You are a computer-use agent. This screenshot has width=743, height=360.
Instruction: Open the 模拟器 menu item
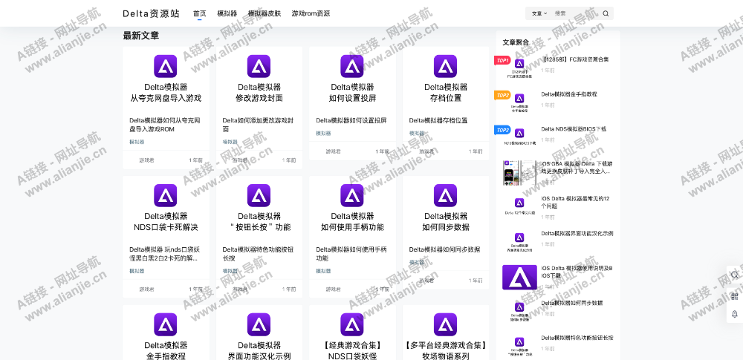(x=227, y=14)
